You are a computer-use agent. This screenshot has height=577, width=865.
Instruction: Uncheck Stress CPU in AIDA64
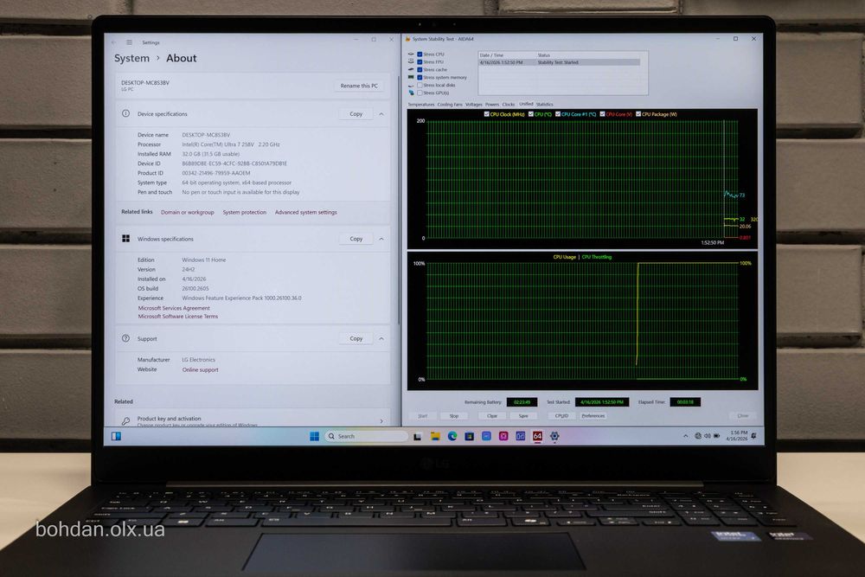[420, 54]
